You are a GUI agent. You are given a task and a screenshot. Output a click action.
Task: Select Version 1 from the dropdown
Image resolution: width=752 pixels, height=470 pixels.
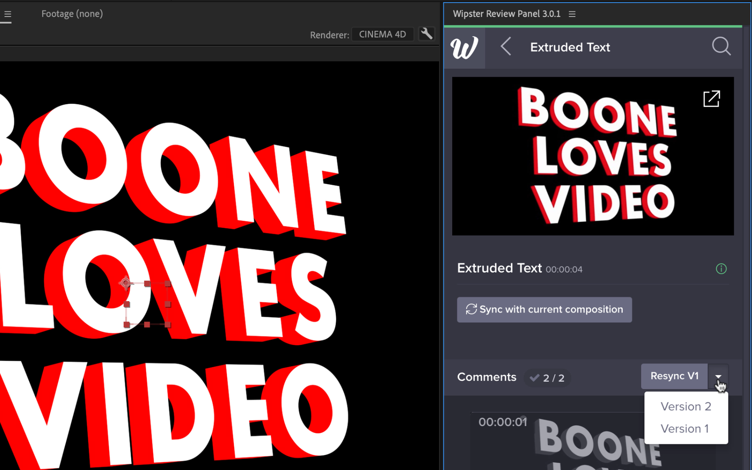point(685,429)
